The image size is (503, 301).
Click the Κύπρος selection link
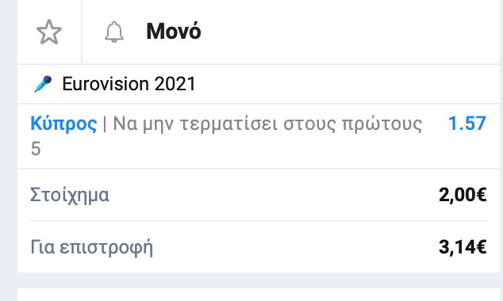click(x=63, y=124)
